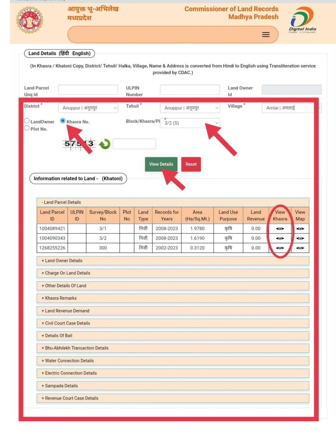Click the green View Details button
336x434 pixels.
(161, 164)
